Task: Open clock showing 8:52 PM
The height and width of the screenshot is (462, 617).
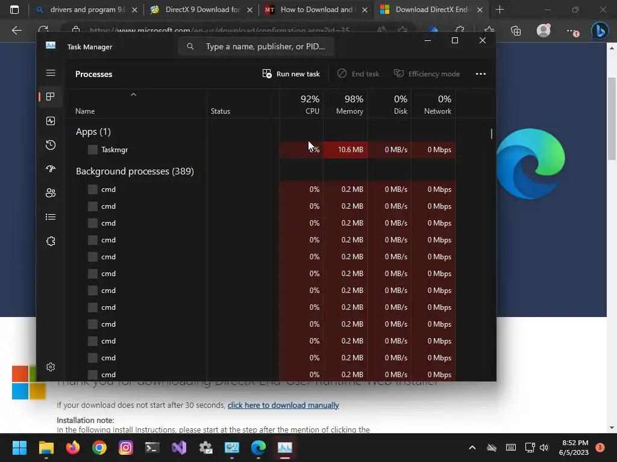Action: [574, 448]
